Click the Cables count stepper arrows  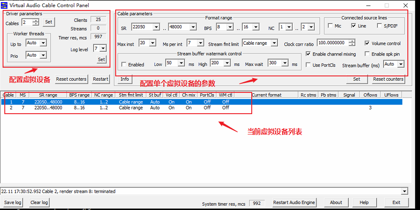click(x=36, y=22)
